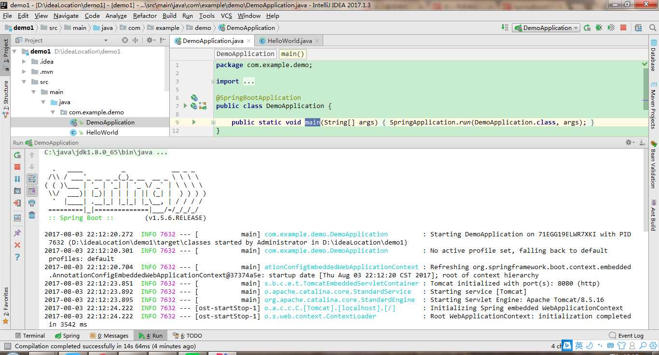
Task: Click Make Project build icon in toolbar
Action: tap(505, 27)
